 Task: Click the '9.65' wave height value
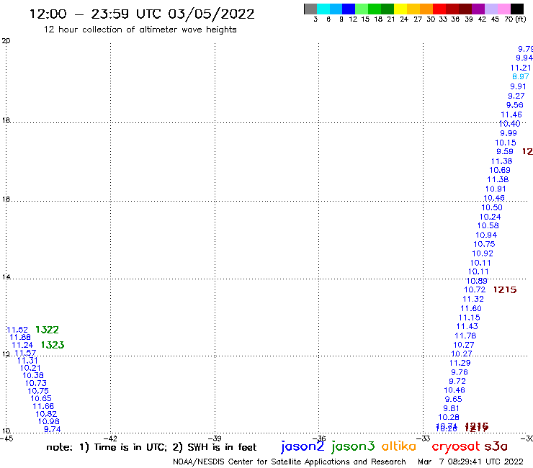(x=454, y=399)
